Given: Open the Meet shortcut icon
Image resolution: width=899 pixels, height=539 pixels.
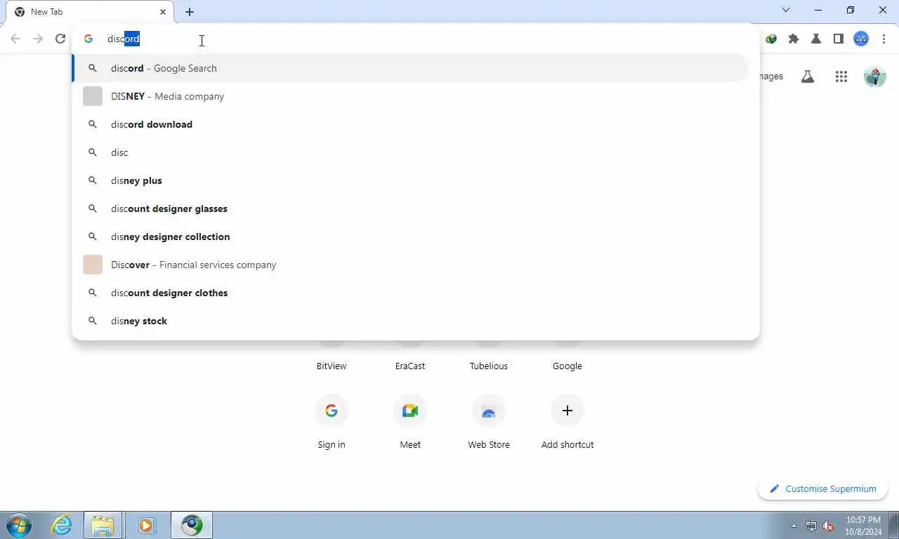Looking at the screenshot, I should (x=410, y=411).
